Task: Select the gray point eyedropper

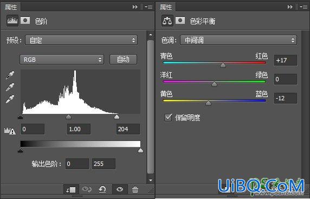Action: pos(10,87)
